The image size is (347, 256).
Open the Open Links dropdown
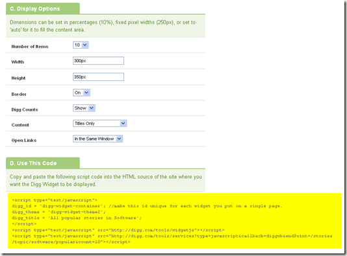(x=98, y=139)
